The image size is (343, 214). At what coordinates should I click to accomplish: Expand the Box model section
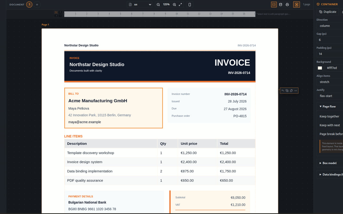330,163
